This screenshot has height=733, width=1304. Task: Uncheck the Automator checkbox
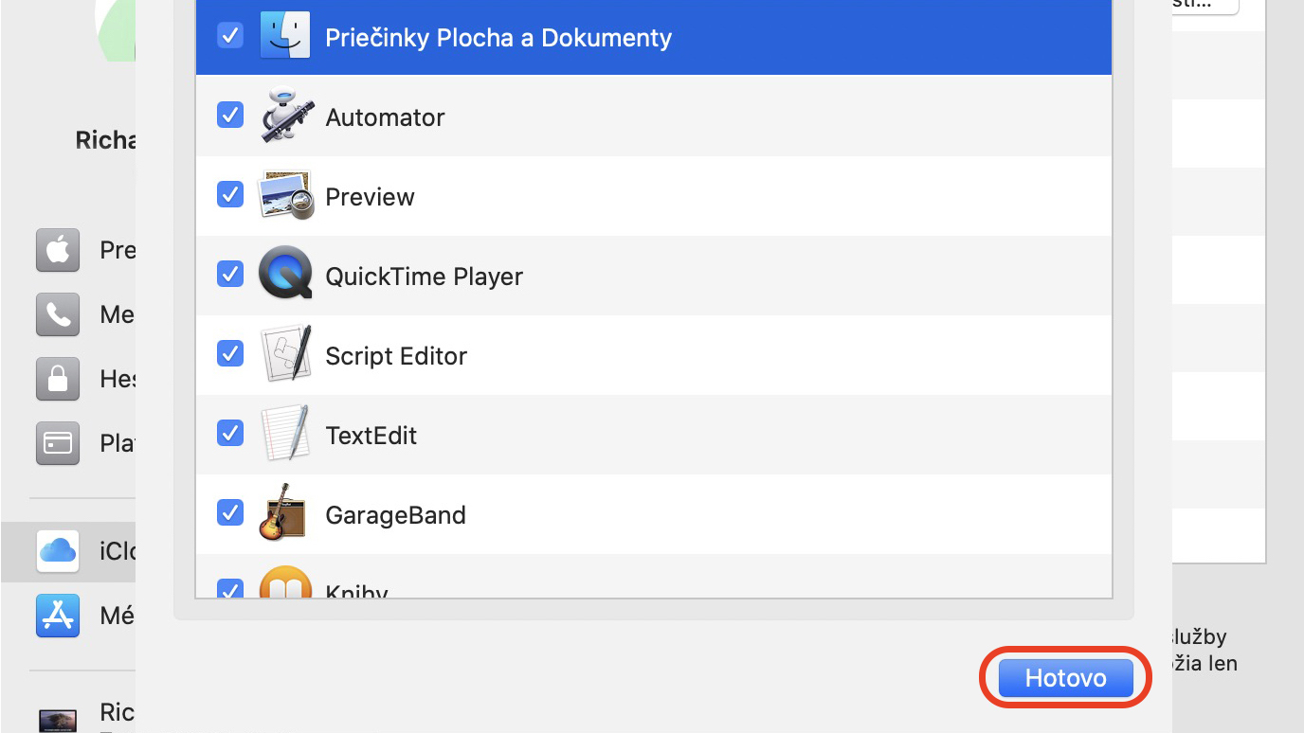[230, 115]
